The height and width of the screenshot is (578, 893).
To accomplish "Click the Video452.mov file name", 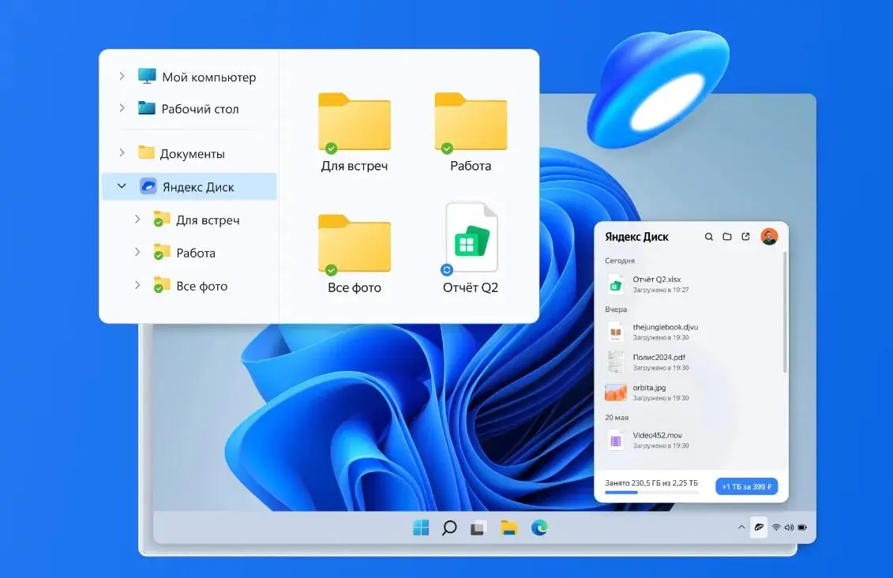I will 657,435.
